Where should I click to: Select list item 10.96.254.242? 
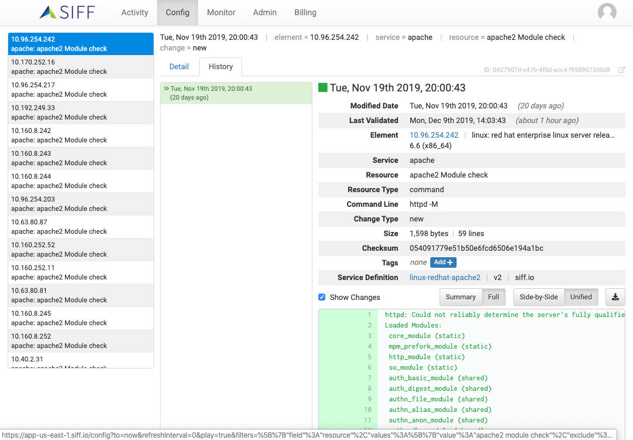pyautogui.click(x=81, y=43)
